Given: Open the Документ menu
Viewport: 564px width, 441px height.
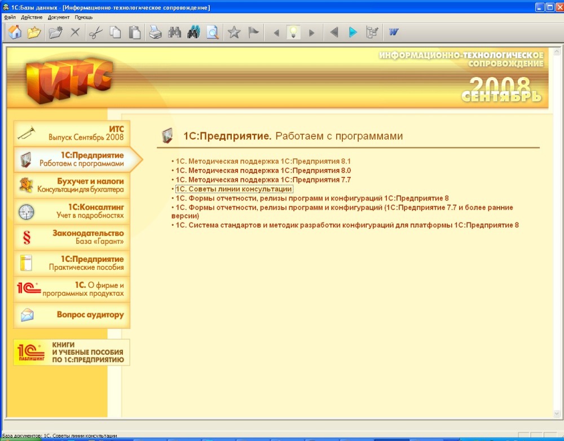Looking at the screenshot, I should click(x=59, y=17).
